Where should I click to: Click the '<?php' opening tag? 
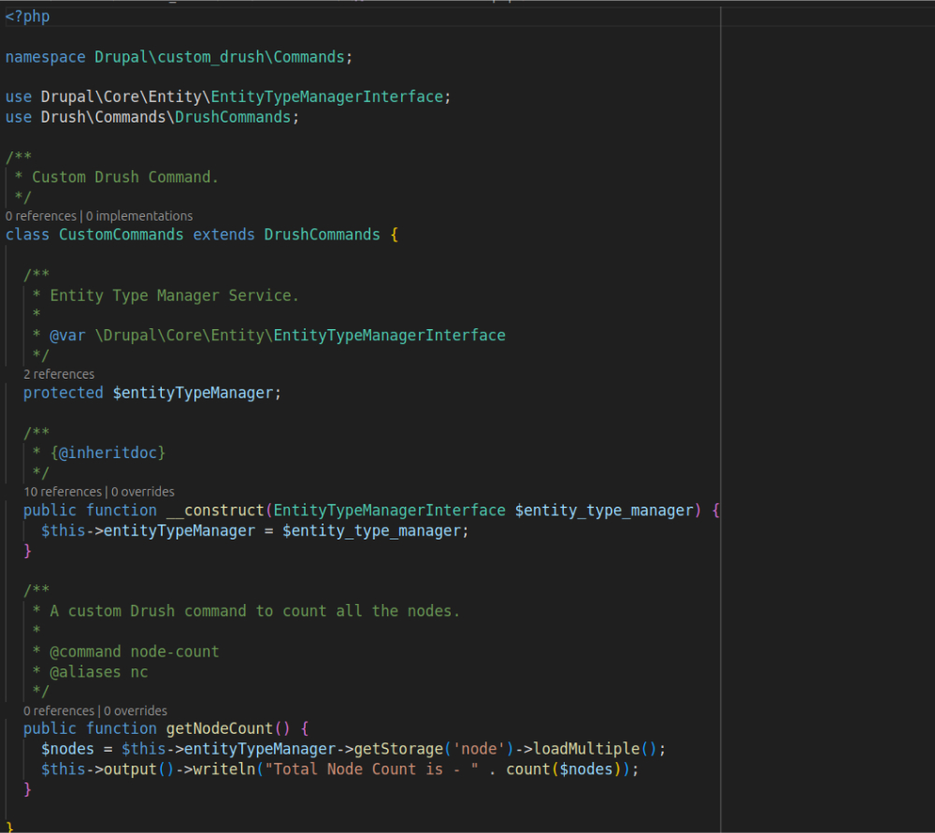(27, 17)
